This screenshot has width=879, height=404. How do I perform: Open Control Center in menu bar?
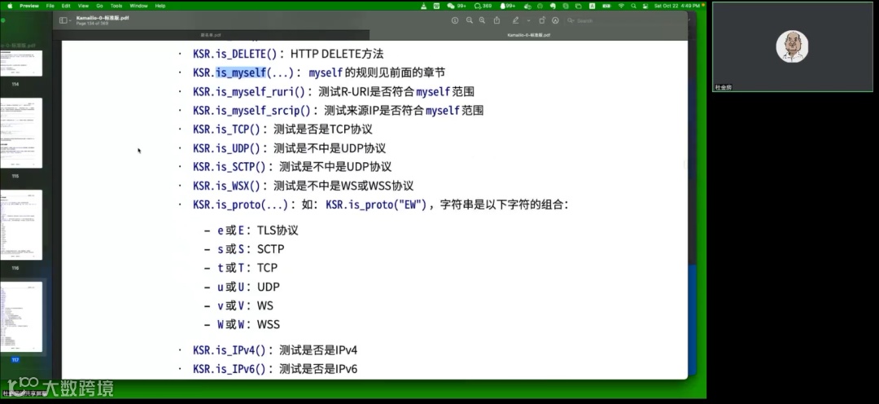tap(645, 6)
